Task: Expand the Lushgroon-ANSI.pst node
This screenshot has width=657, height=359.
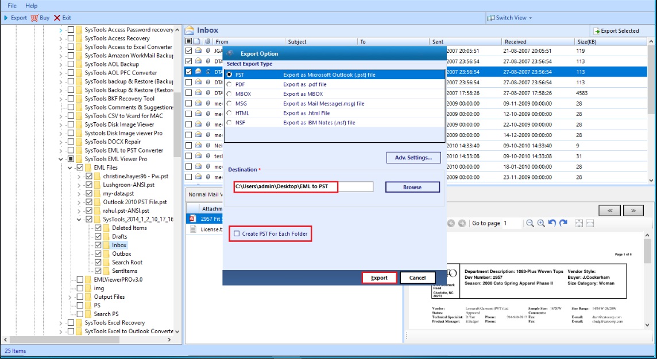Action: coord(79,185)
